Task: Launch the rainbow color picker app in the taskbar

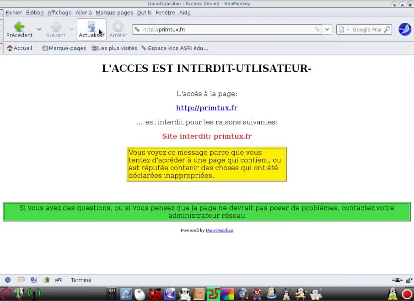Action: click(227, 294)
